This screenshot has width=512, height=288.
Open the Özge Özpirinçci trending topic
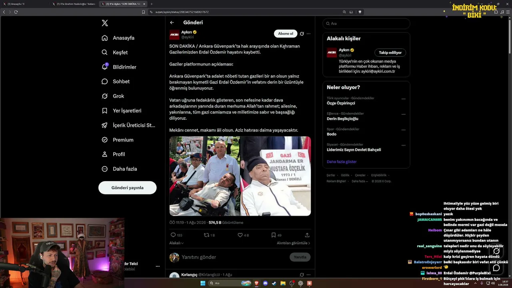point(341,103)
